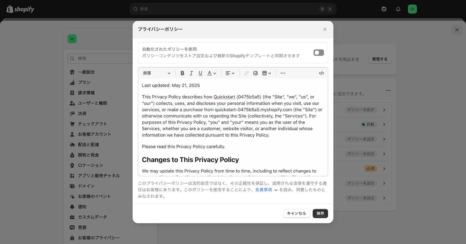Expand the policy row marked 必須
The image size is (466, 244).
point(384,169)
